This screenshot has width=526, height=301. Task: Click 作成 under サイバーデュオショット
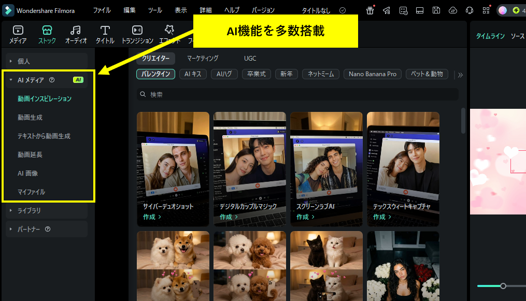(x=152, y=217)
